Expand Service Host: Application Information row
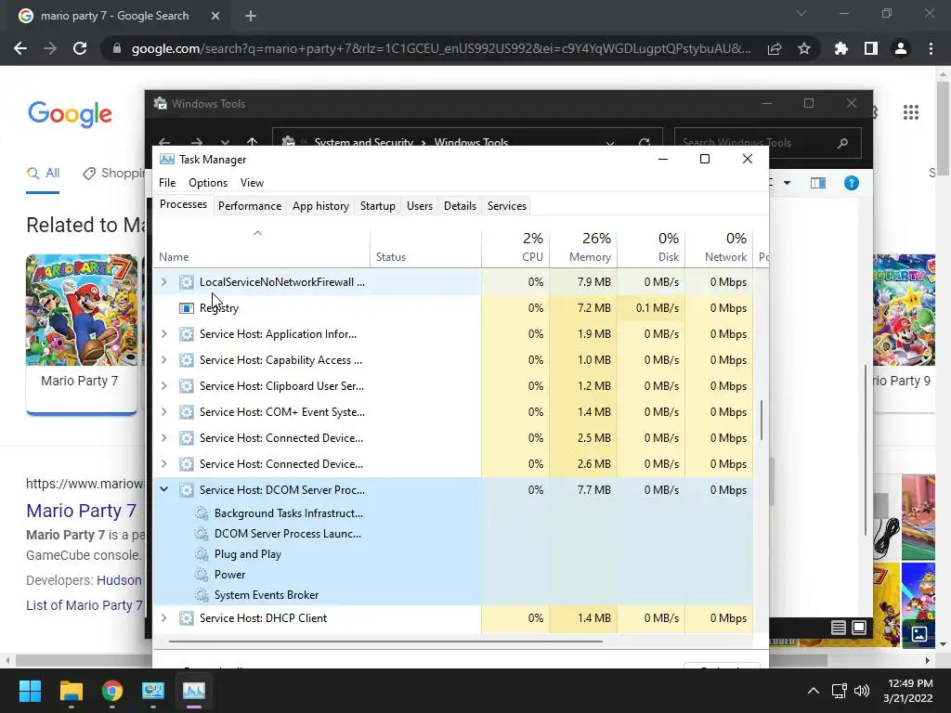 coord(163,334)
